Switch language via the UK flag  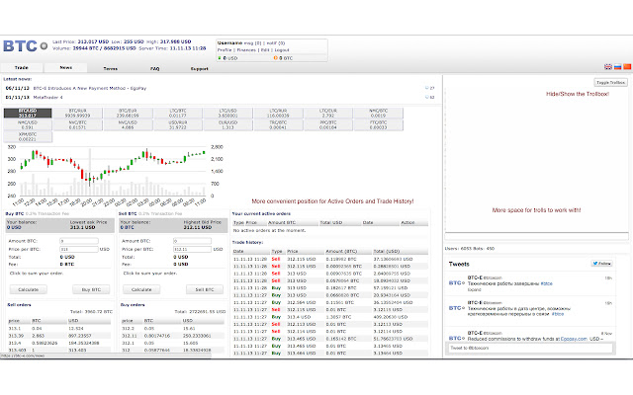pyautogui.click(x=608, y=67)
